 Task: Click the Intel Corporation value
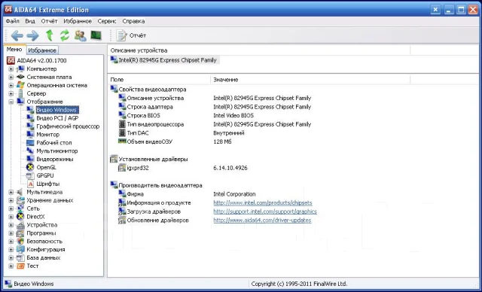234,194
